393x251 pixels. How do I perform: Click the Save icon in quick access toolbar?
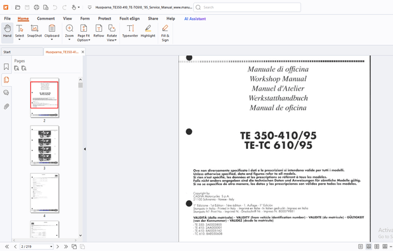pos(27,7)
